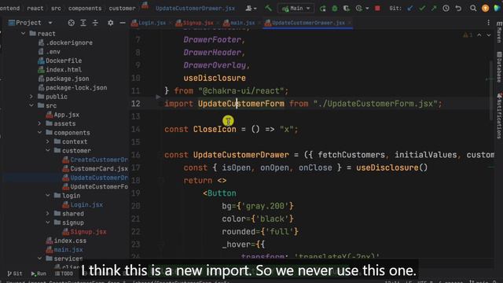Collapse all in Project panel

(95, 23)
